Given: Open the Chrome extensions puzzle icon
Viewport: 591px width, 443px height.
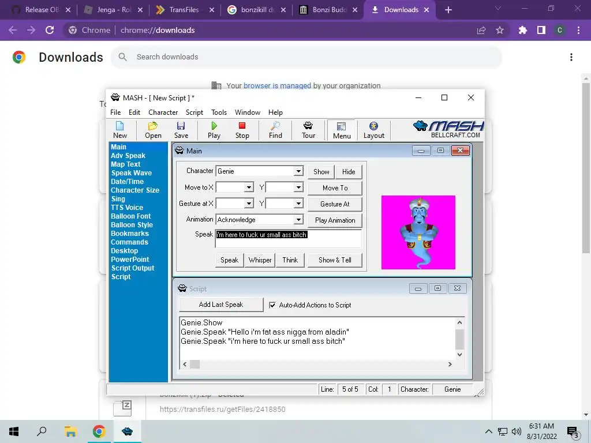Looking at the screenshot, I should [522, 30].
